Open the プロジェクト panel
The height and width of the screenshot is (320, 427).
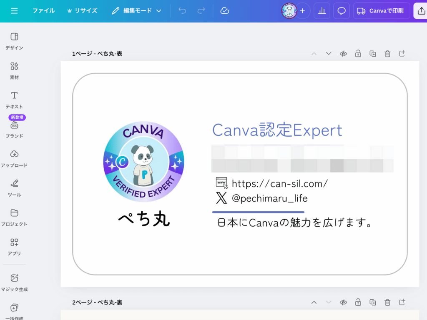[x=14, y=217]
